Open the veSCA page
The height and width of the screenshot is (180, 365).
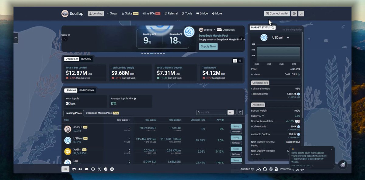tap(151, 13)
